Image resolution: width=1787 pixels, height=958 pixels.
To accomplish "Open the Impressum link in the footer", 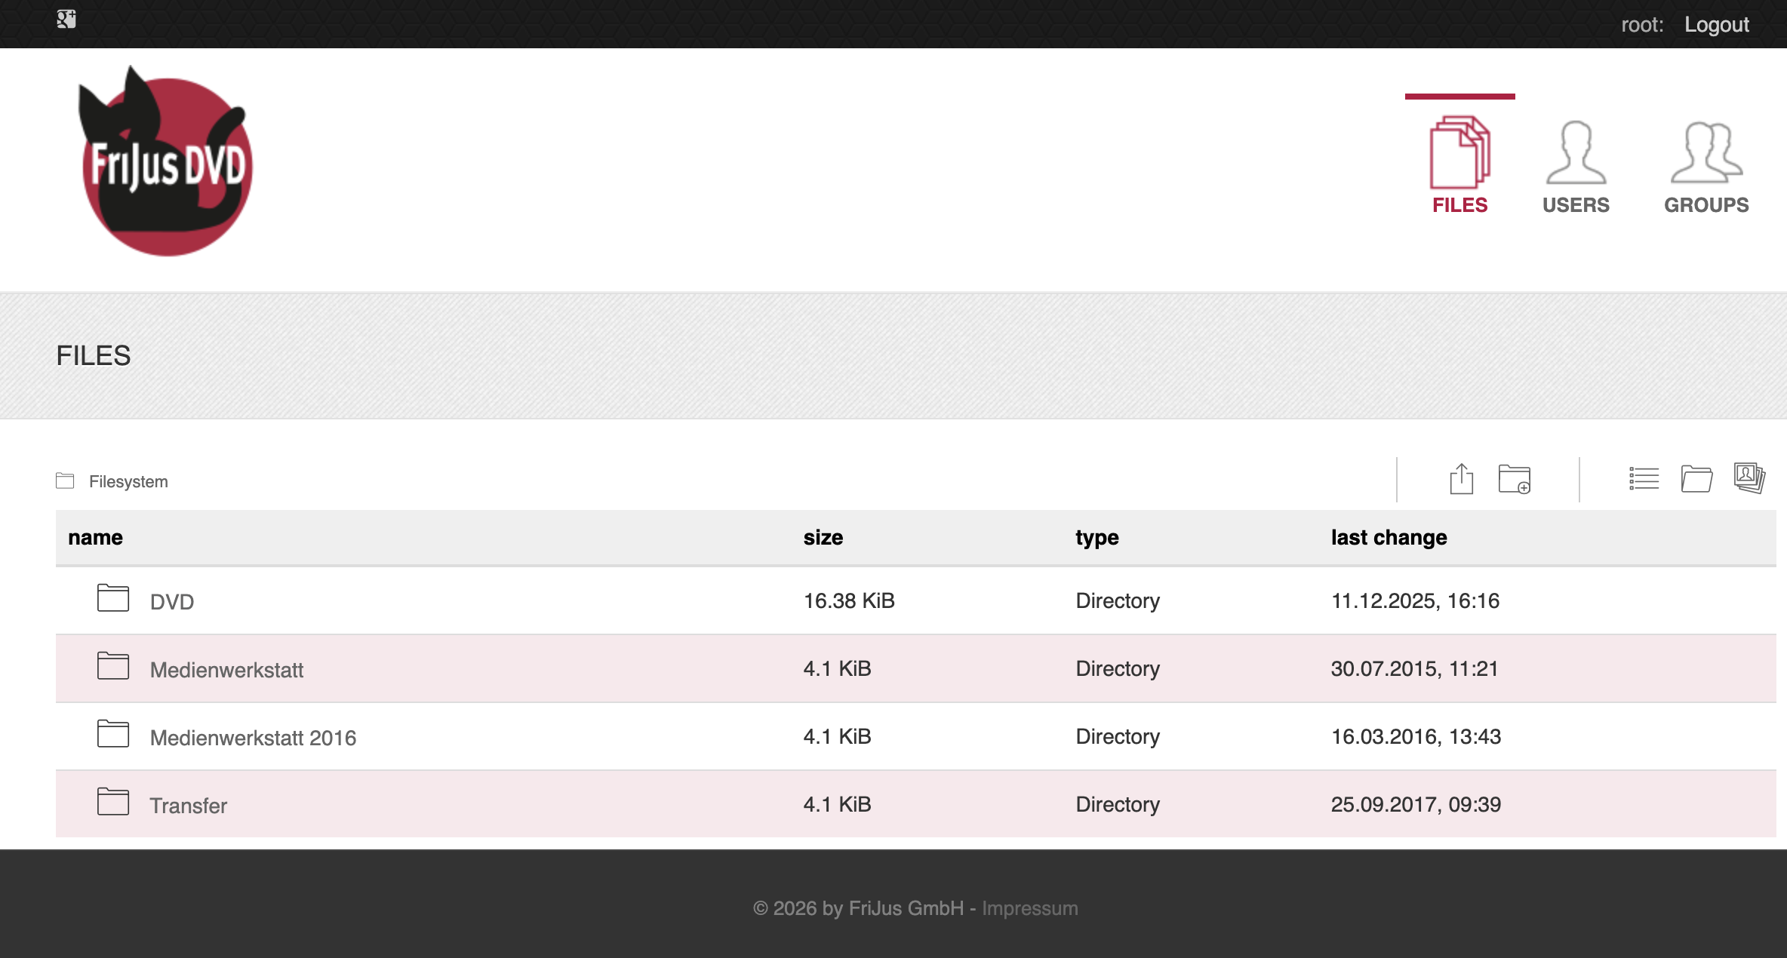I will [x=1029, y=908].
